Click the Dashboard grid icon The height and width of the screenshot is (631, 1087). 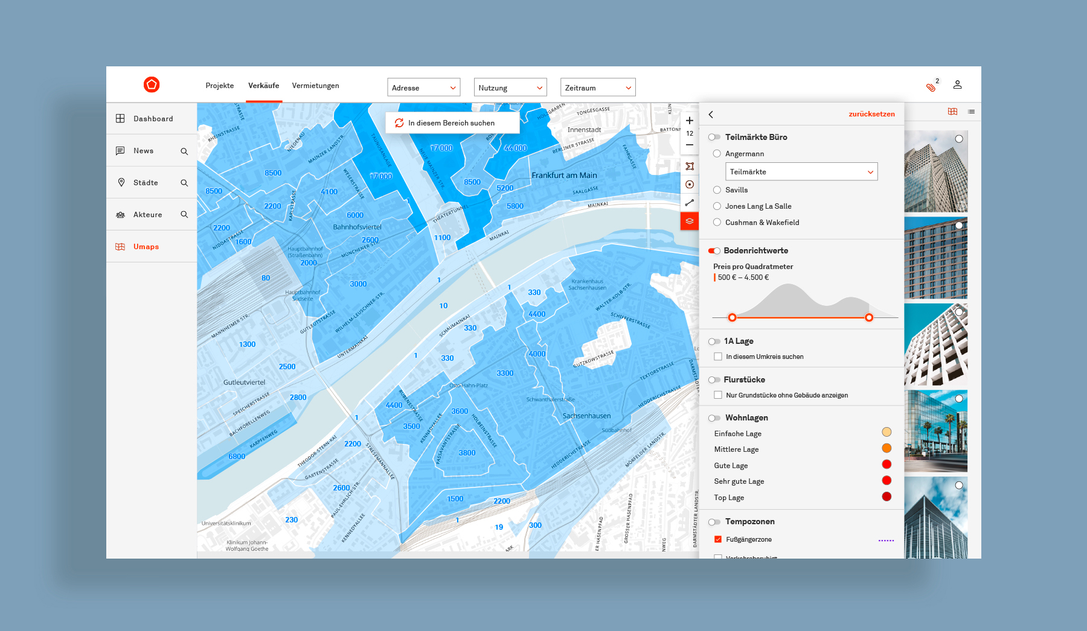[120, 118]
